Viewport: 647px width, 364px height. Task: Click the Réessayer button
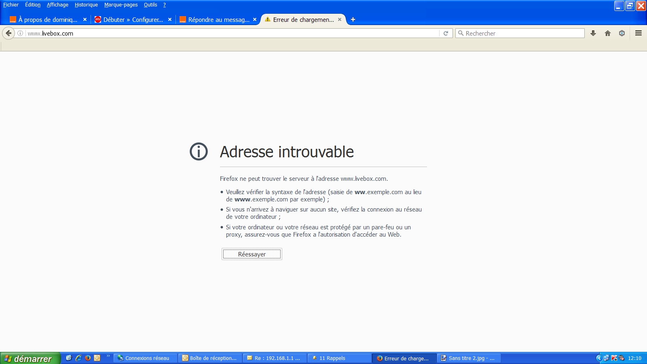(252, 254)
